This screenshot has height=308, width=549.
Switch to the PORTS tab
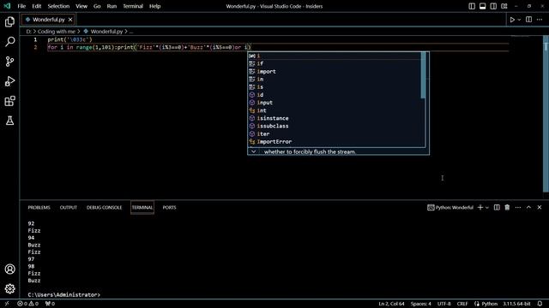coord(169,207)
